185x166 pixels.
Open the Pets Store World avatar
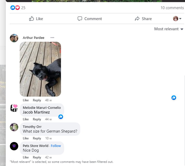point(14,146)
